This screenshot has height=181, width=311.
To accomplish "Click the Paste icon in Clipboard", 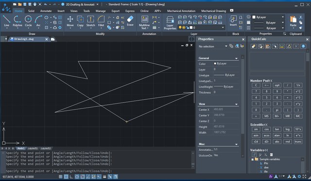I will 293,21.
